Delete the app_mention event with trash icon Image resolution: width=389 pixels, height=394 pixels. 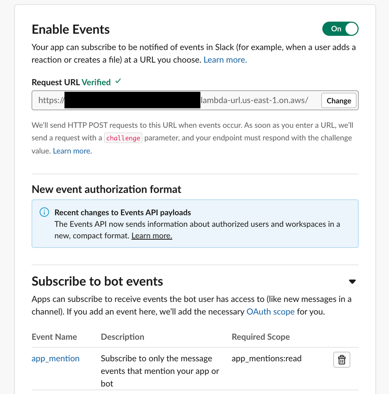pos(342,360)
